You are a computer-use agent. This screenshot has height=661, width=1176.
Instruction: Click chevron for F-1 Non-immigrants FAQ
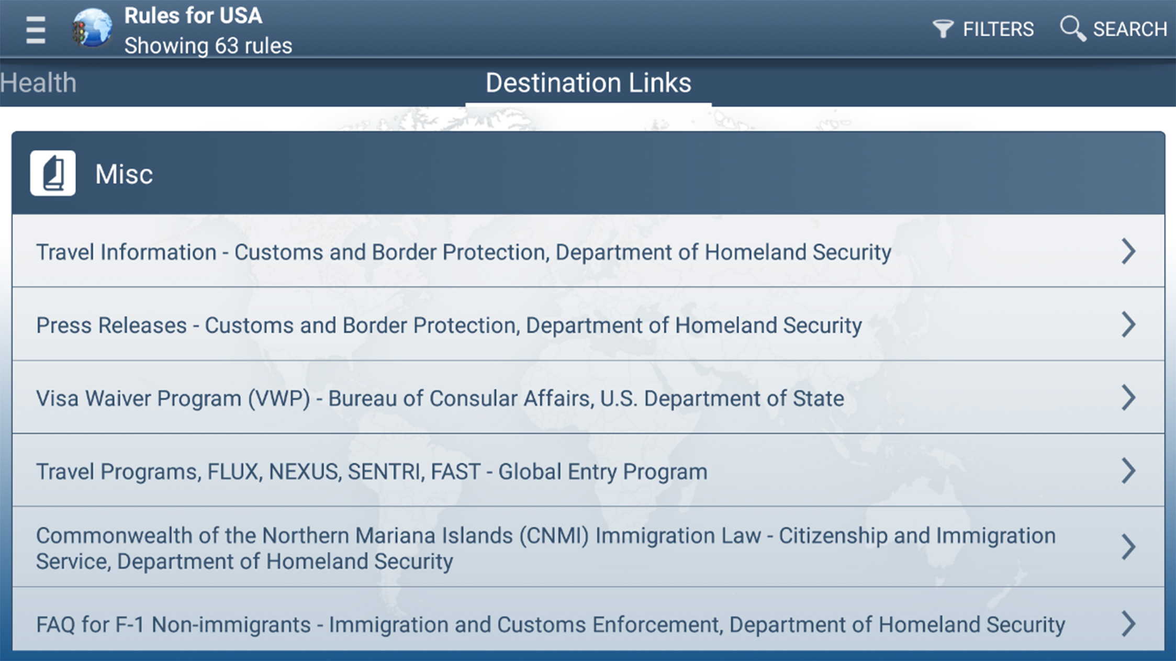click(1128, 624)
